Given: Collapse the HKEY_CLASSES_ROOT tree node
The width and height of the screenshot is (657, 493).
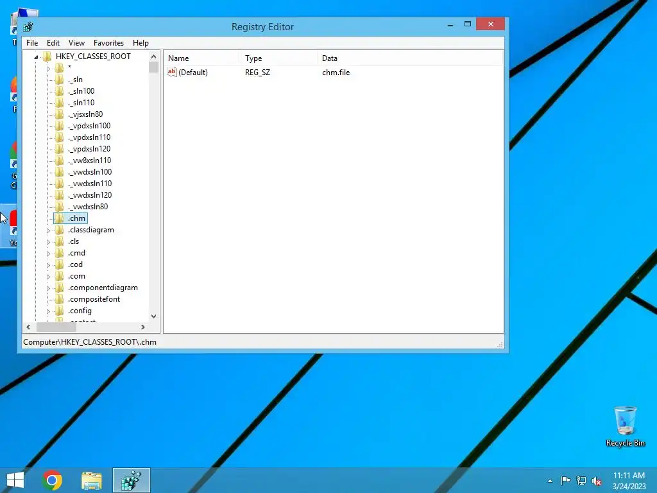Looking at the screenshot, I should pyautogui.click(x=36, y=57).
